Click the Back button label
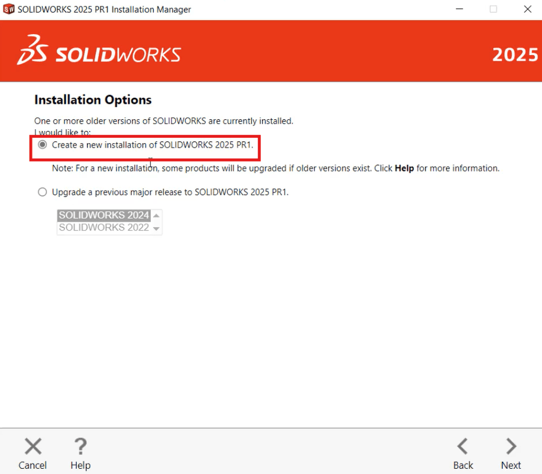This screenshot has width=542, height=474. point(463,465)
